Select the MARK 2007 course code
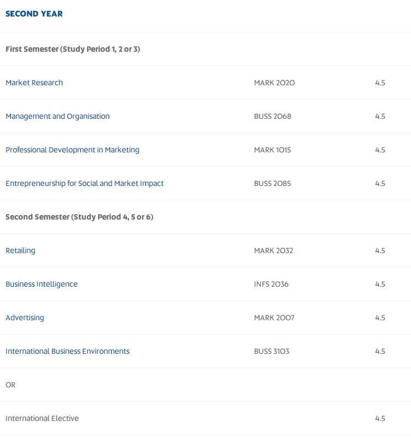Image resolution: width=411 pixels, height=438 pixels. (274, 317)
